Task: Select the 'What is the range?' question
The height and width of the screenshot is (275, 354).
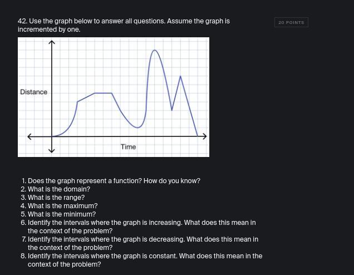Action: (53, 198)
